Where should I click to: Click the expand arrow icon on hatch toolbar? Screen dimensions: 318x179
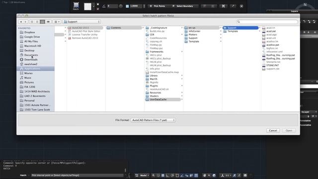(x=233, y=6)
